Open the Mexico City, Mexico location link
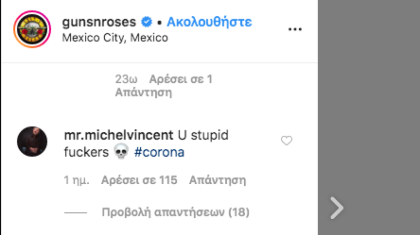 pyautogui.click(x=115, y=37)
